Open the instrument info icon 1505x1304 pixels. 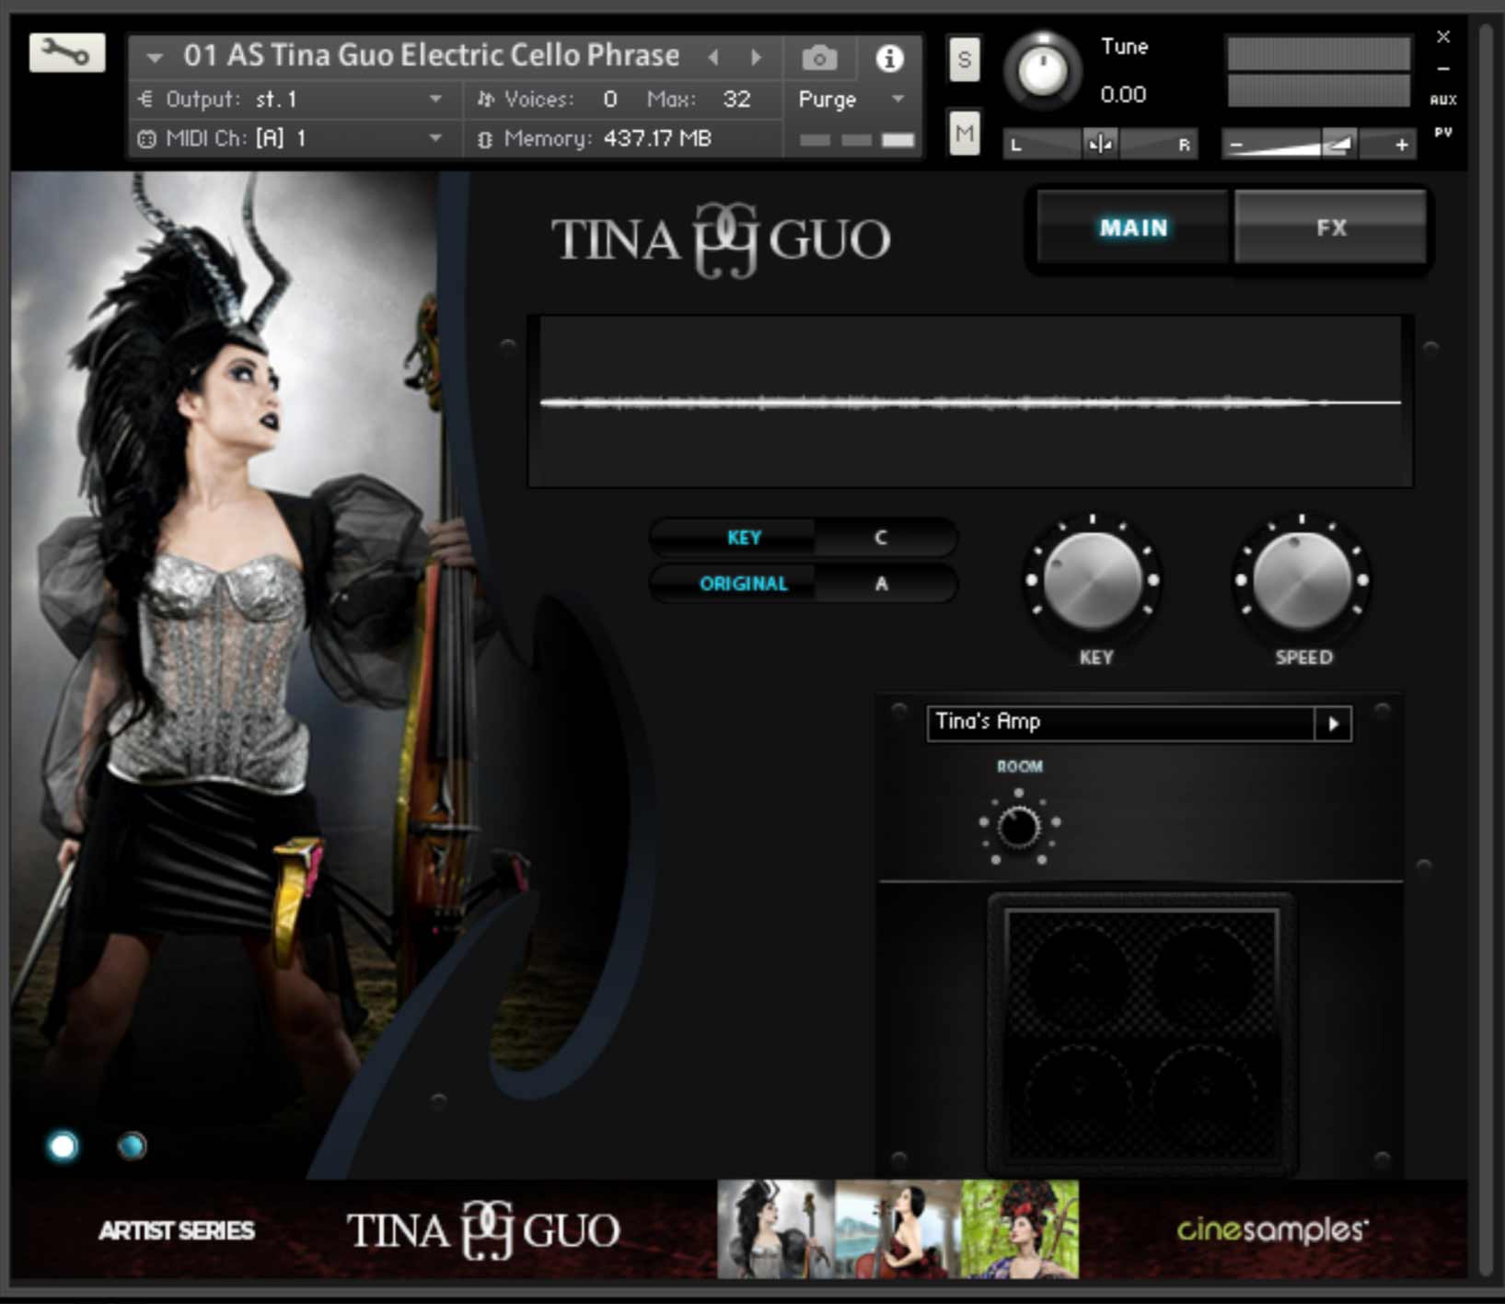point(888,58)
